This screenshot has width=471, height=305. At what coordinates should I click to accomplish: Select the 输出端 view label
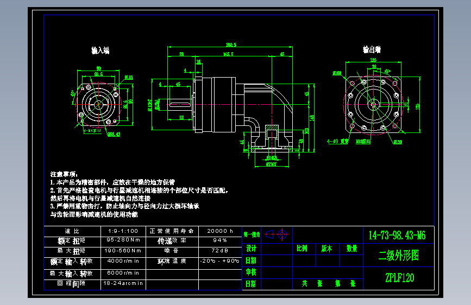pyautogui.click(x=372, y=49)
